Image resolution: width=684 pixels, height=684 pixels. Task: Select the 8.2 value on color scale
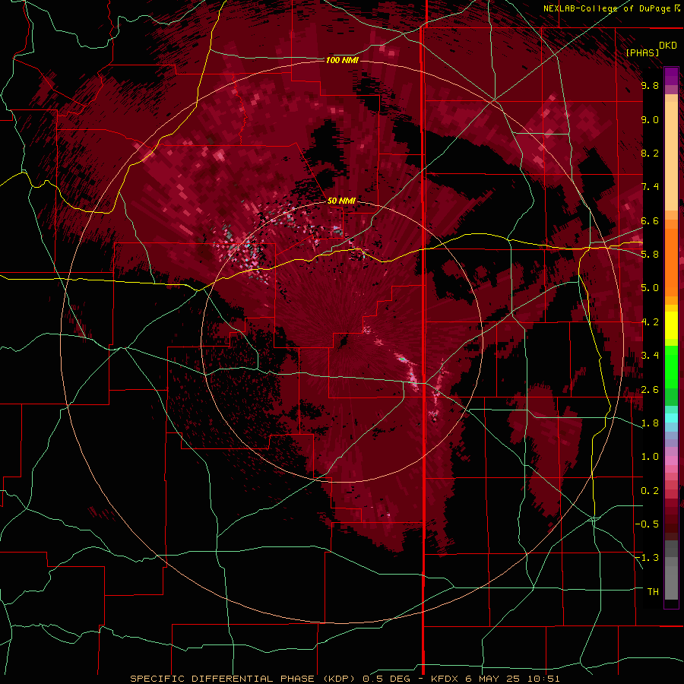click(650, 153)
